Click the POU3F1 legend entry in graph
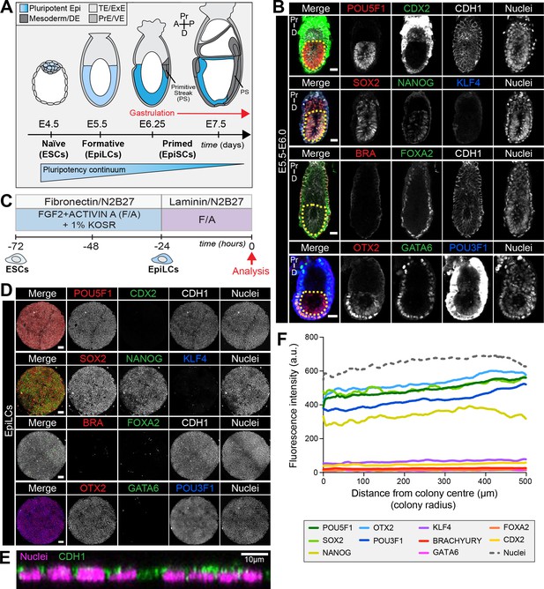This screenshot has width=544, height=589. [381, 541]
